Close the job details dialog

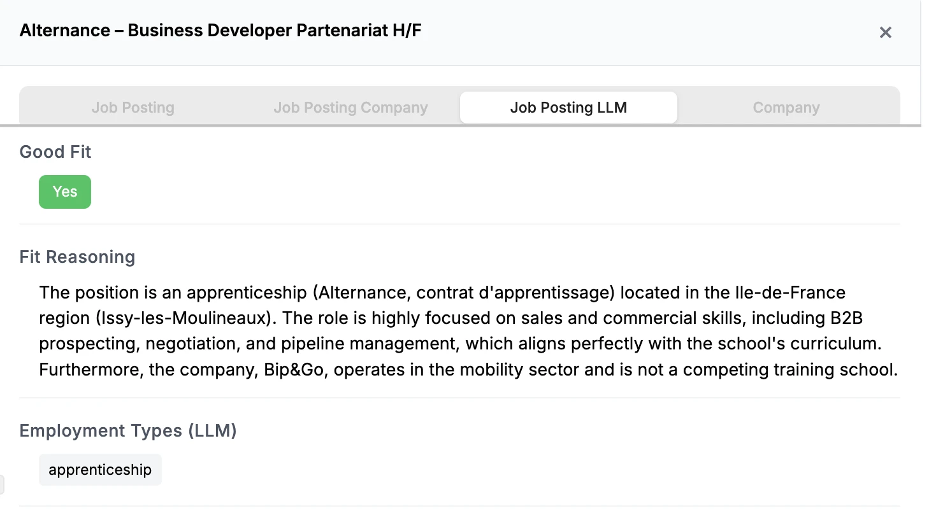[885, 32]
